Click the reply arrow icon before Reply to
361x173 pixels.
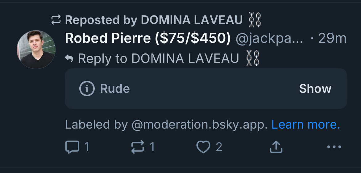69,58
